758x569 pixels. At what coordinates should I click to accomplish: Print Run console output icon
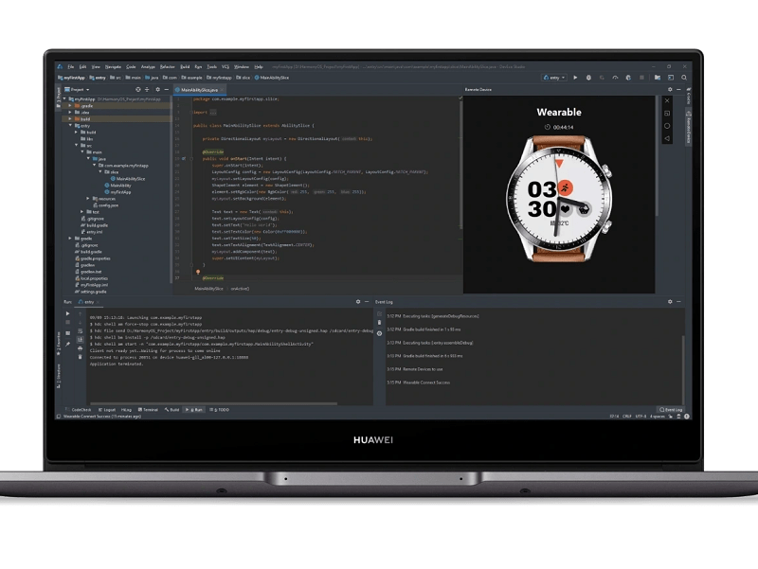pos(81,348)
